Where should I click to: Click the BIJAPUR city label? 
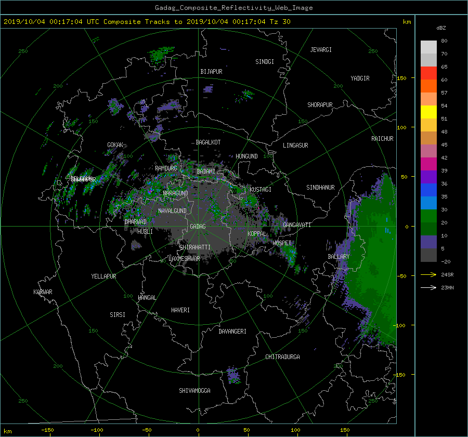coord(211,72)
